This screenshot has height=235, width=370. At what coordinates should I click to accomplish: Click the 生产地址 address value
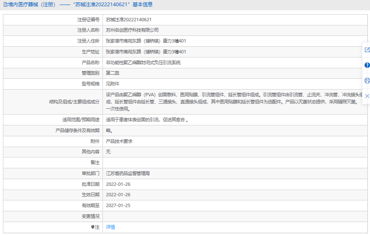(146, 52)
